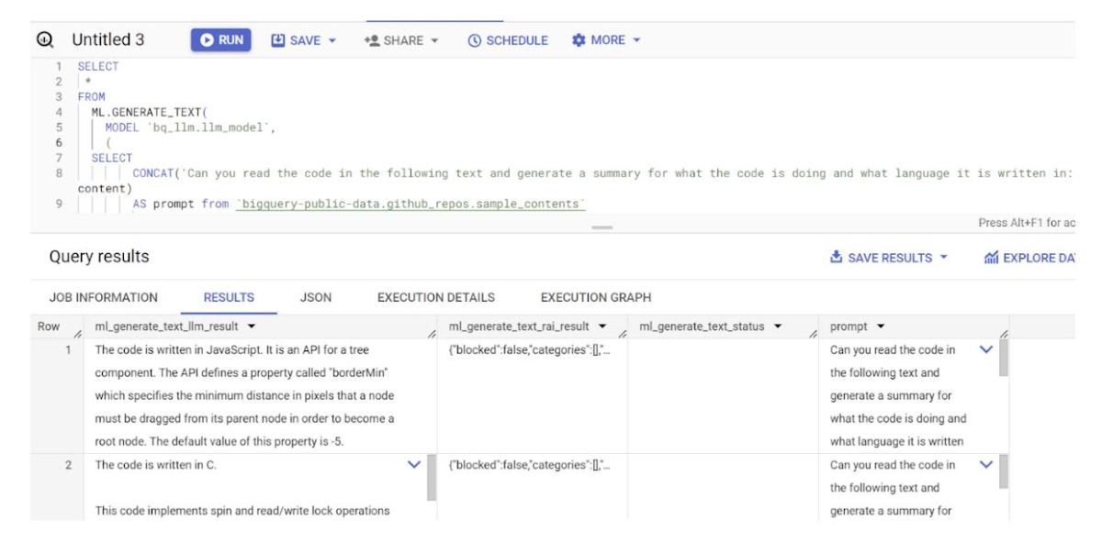Click the clock icon next to SCHEDULE
Viewport: 1102px width, 553px height.
pos(475,40)
